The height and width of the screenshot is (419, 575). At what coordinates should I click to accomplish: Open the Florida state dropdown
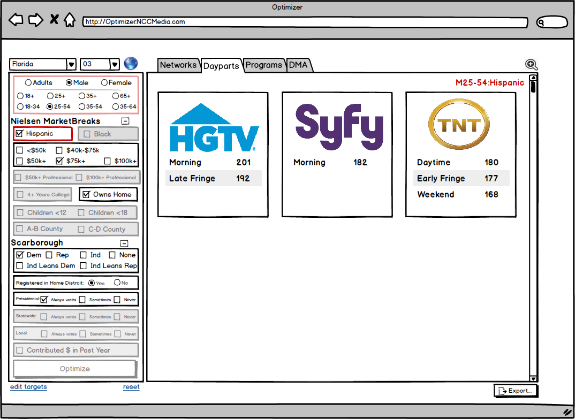[71, 64]
